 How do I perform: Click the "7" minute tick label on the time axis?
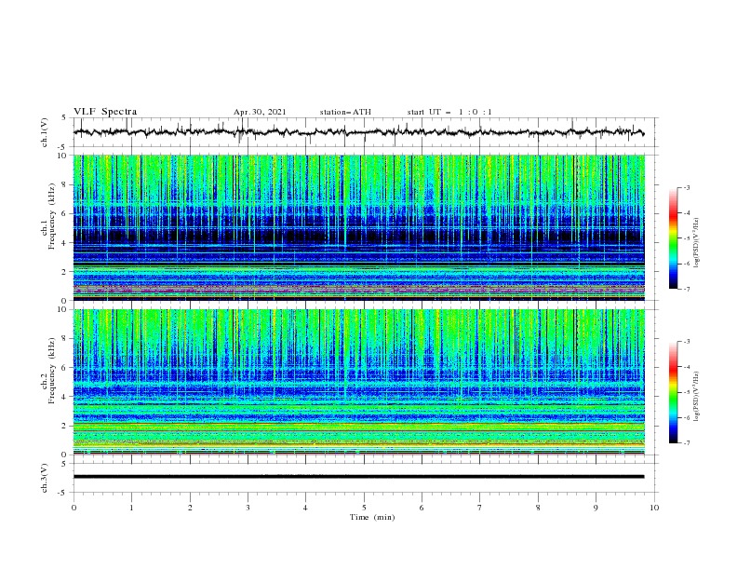480,508
